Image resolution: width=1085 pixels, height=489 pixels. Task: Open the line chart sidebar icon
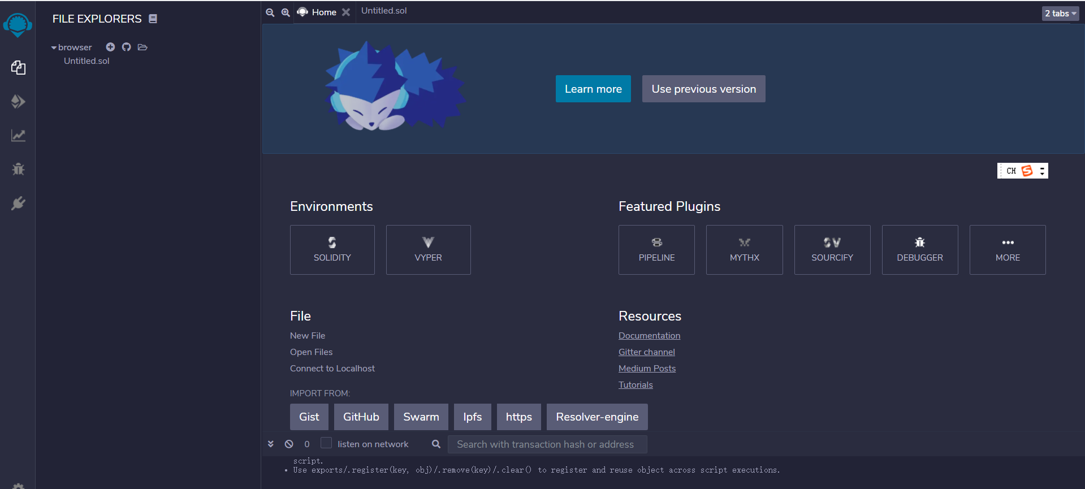tap(18, 136)
